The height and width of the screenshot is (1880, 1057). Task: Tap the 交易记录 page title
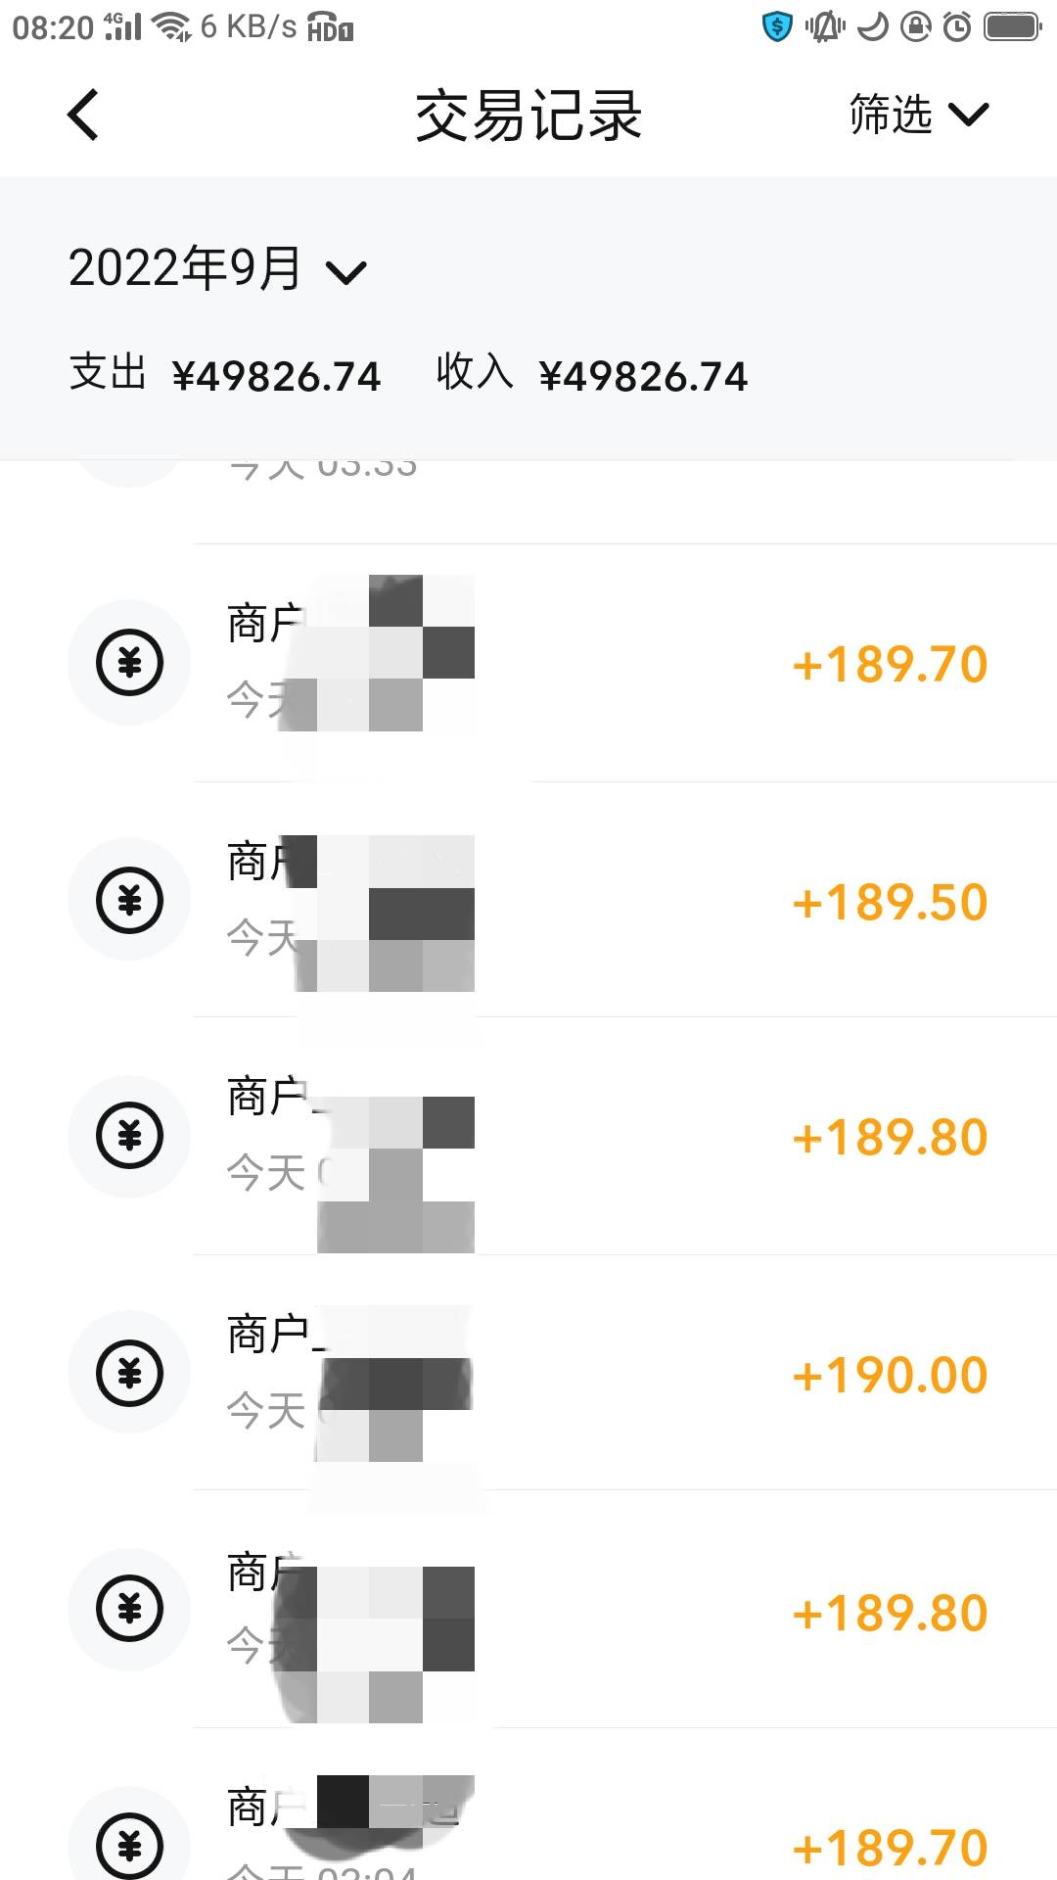point(528,116)
